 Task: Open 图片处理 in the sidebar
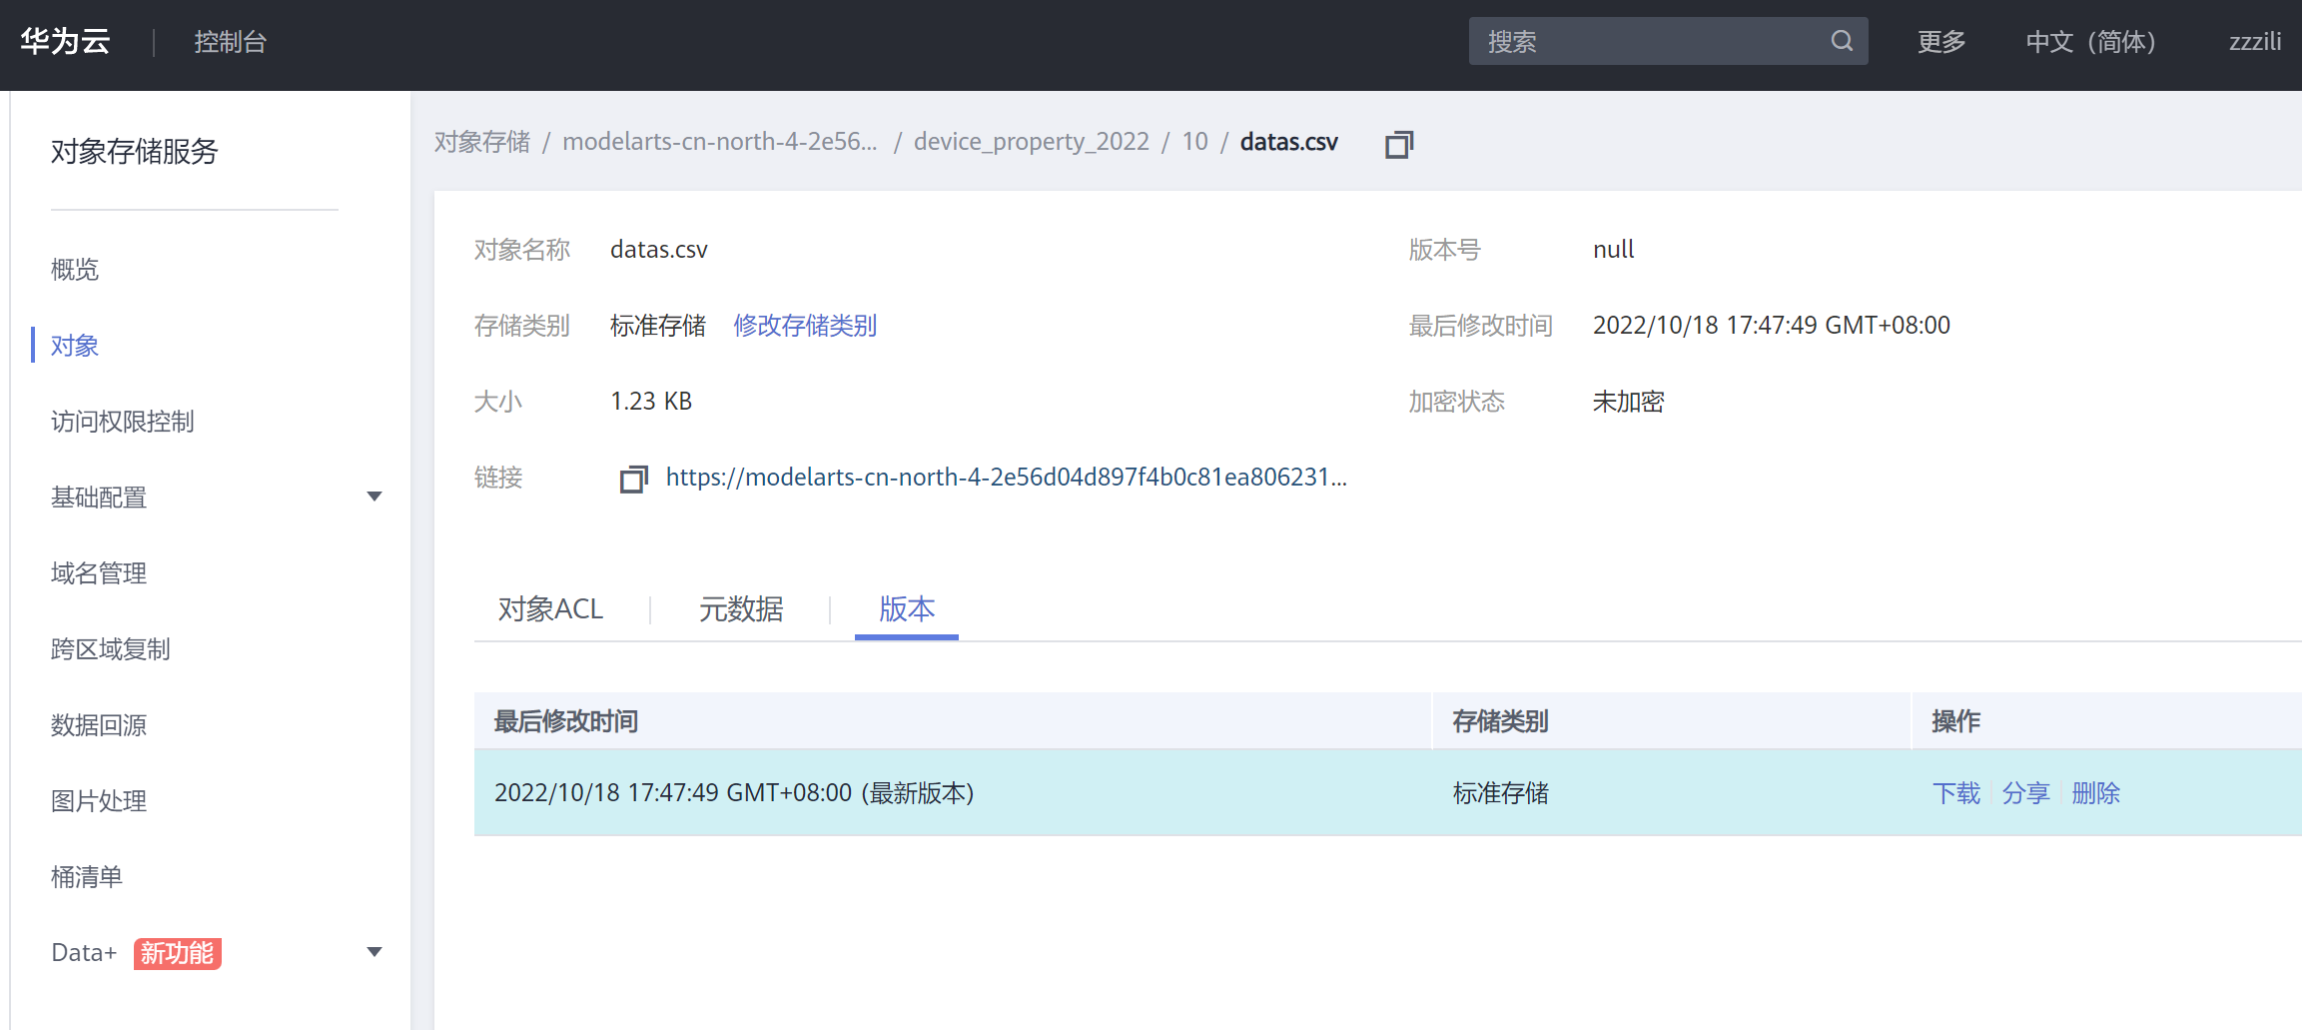click(99, 800)
